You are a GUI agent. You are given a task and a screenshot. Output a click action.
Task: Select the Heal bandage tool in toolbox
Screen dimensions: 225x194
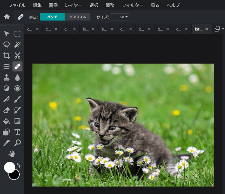pos(17,67)
